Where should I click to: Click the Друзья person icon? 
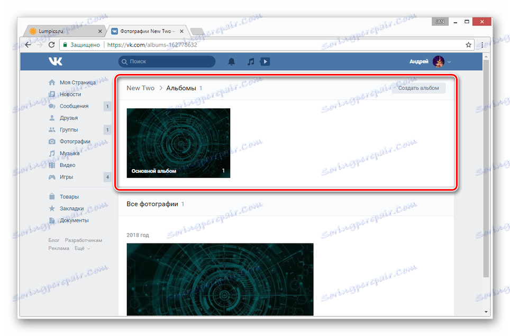click(52, 118)
